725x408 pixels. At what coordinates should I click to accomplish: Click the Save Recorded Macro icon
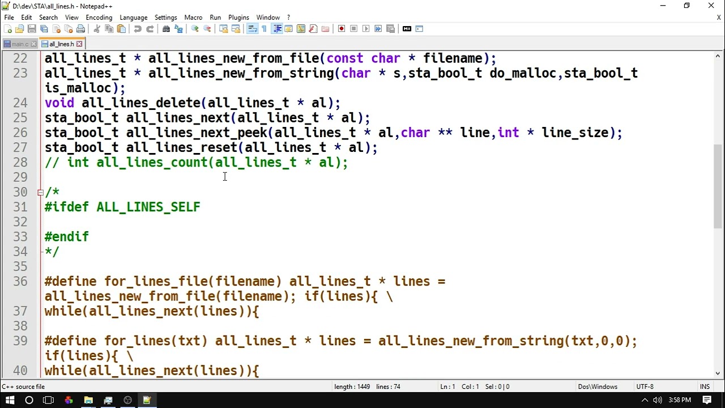[390, 29]
